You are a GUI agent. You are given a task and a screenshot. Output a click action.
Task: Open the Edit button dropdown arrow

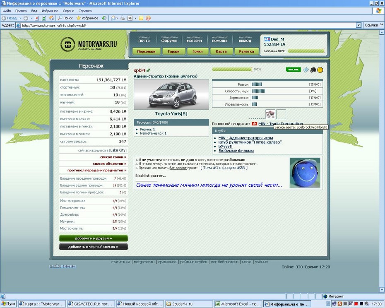135,18
